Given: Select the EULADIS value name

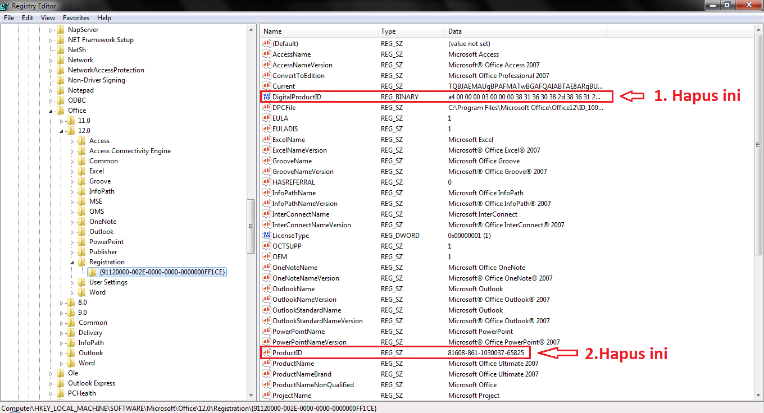Looking at the screenshot, I should 285,129.
